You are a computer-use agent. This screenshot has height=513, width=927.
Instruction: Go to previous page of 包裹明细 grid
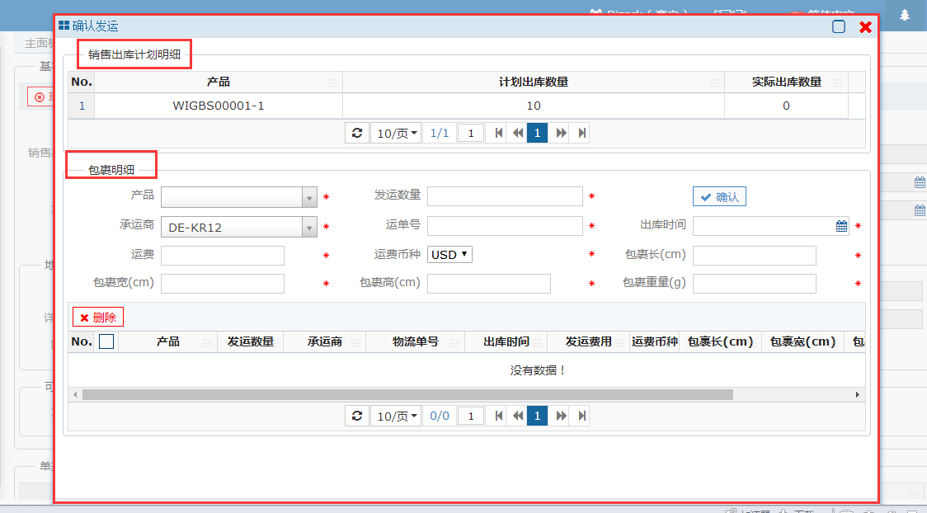pyautogui.click(x=518, y=416)
